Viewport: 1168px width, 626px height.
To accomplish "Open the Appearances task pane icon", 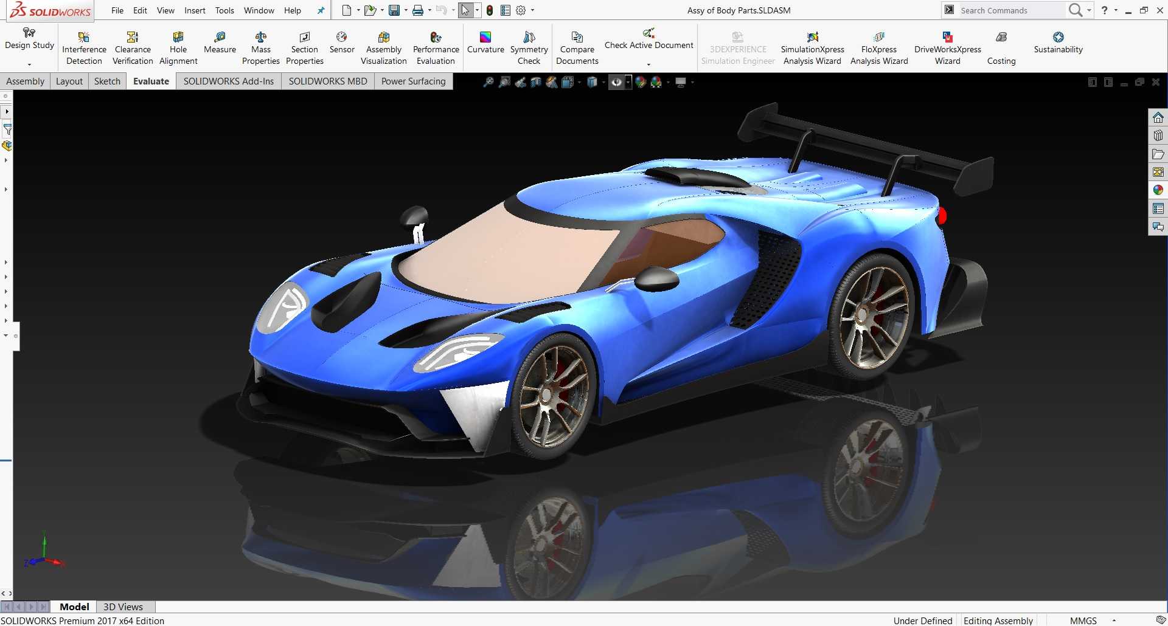I will pyautogui.click(x=1158, y=190).
